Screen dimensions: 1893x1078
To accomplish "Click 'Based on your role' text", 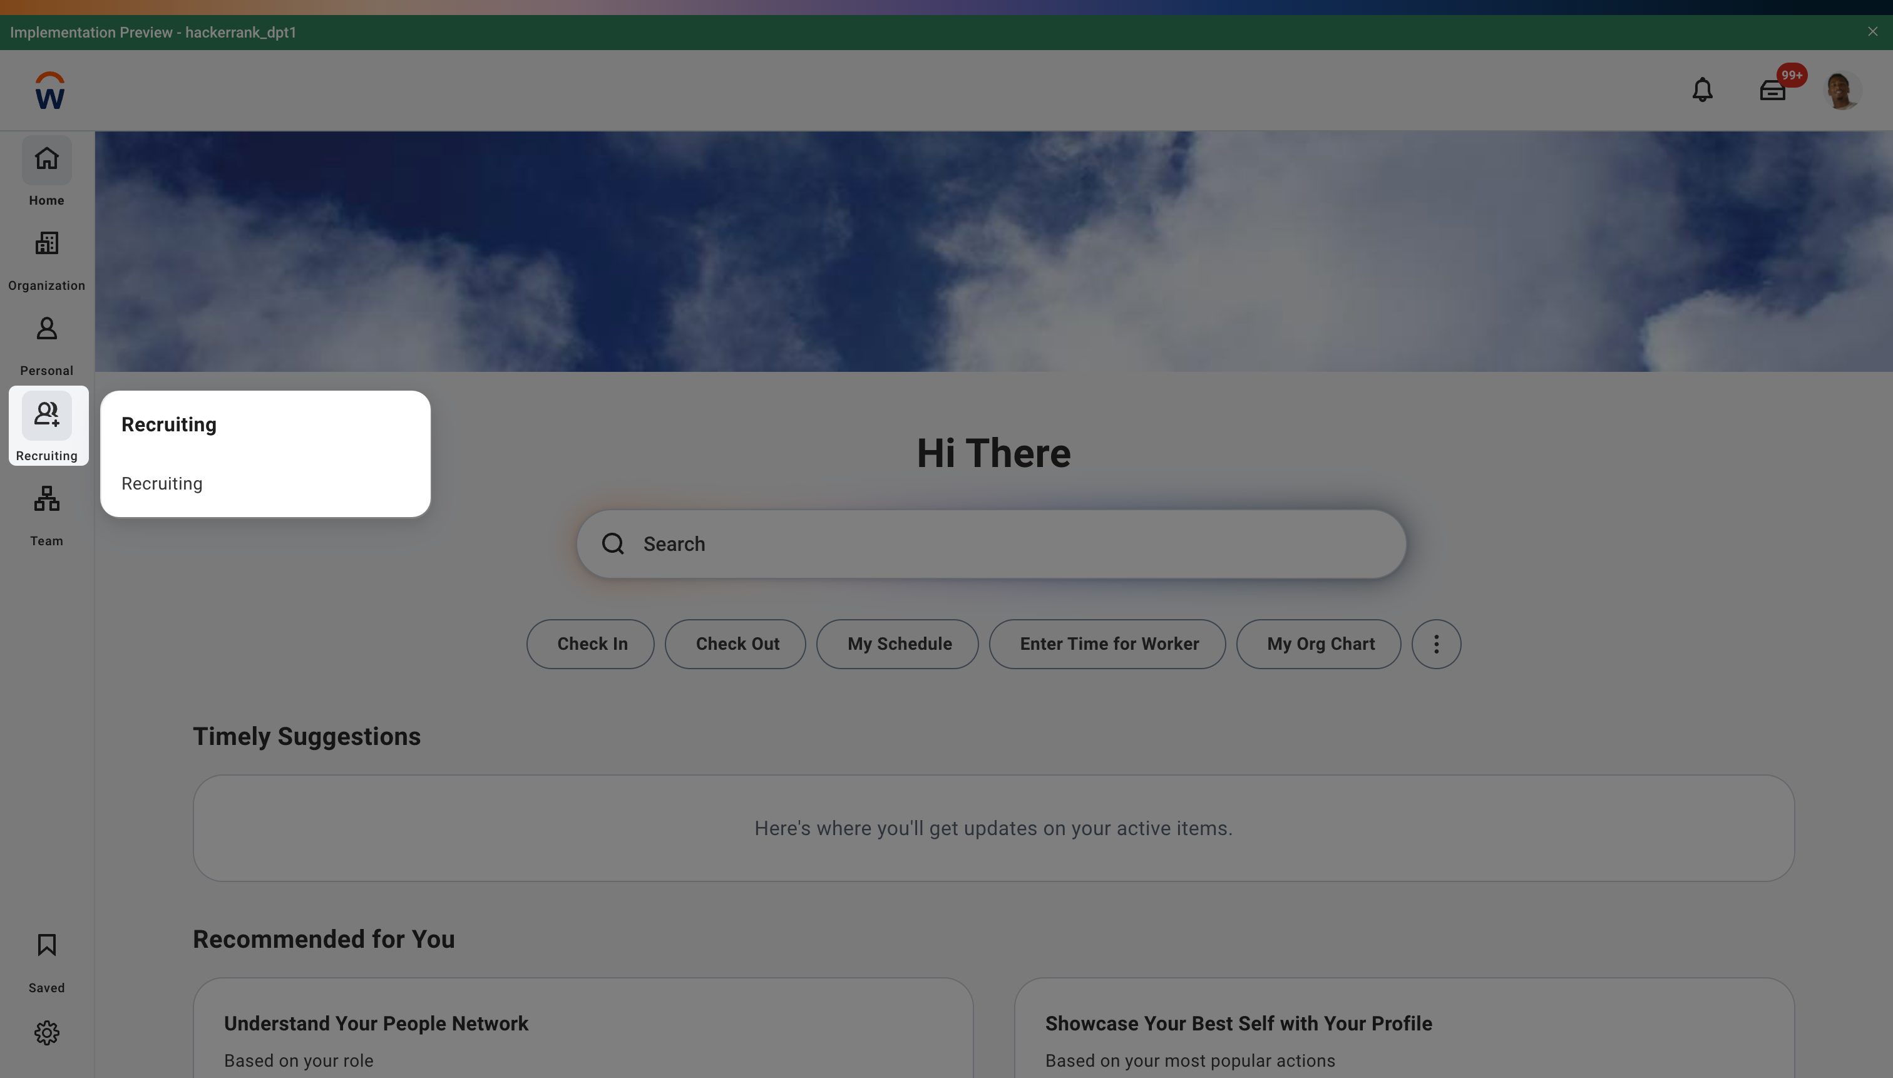I will (299, 1060).
